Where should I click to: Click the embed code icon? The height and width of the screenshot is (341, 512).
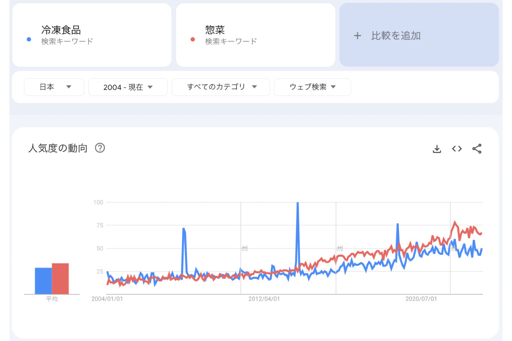pyautogui.click(x=457, y=149)
